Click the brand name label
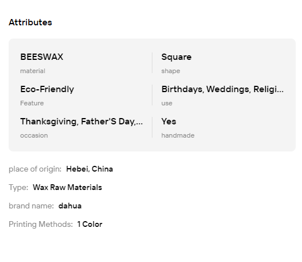 click(x=31, y=206)
